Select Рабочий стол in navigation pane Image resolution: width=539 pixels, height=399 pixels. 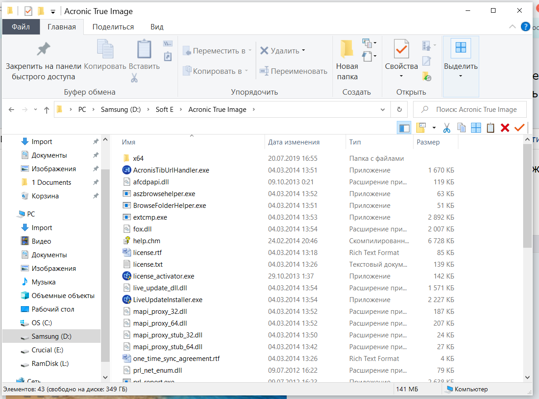53,309
